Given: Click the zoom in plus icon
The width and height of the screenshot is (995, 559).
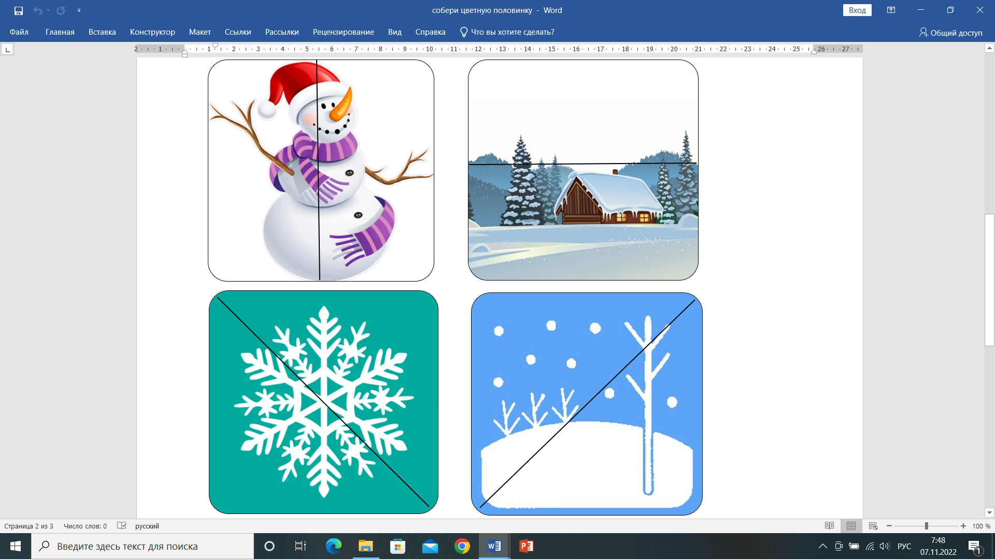Looking at the screenshot, I should pyautogui.click(x=963, y=526).
